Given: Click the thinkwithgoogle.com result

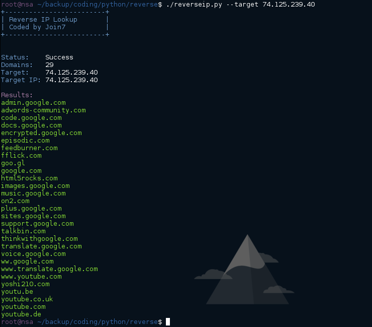Looking at the screenshot, I should [x=39, y=239].
